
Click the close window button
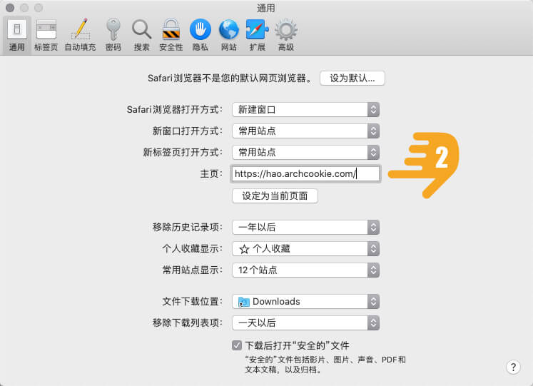[x=10, y=7]
